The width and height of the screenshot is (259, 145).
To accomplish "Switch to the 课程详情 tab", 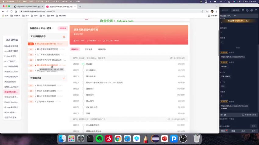I will click(x=88, y=49).
